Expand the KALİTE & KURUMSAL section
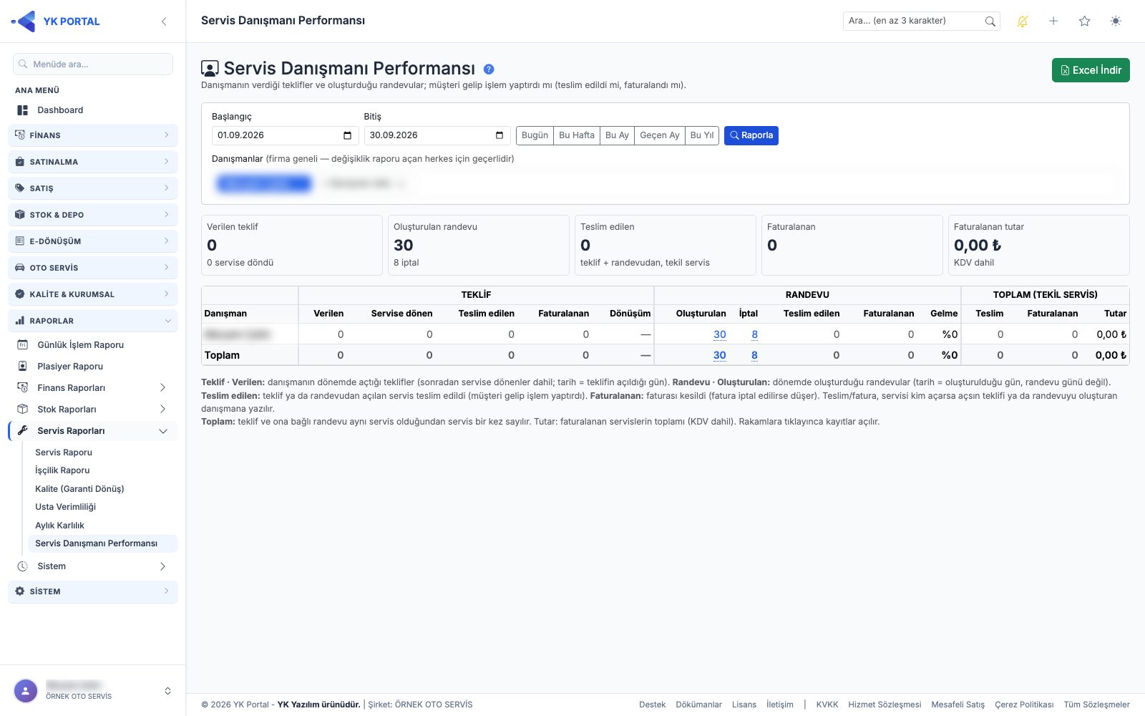 point(93,294)
